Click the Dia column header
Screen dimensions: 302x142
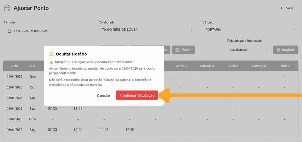point(33,66)
